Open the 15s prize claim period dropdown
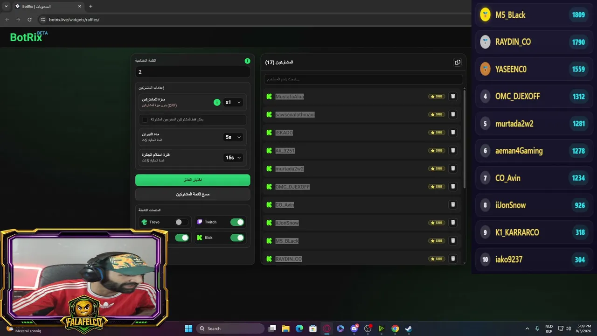The height and width of the screenshot is (336, 597). 233,158
